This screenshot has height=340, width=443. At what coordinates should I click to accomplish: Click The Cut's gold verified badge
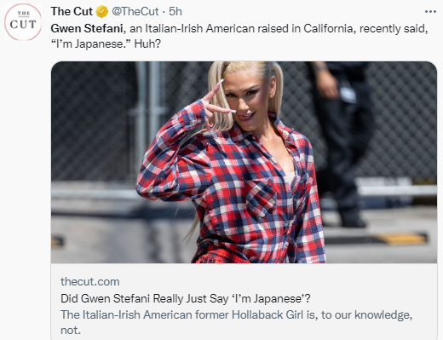pyautogui.click(x=101, y=12)
